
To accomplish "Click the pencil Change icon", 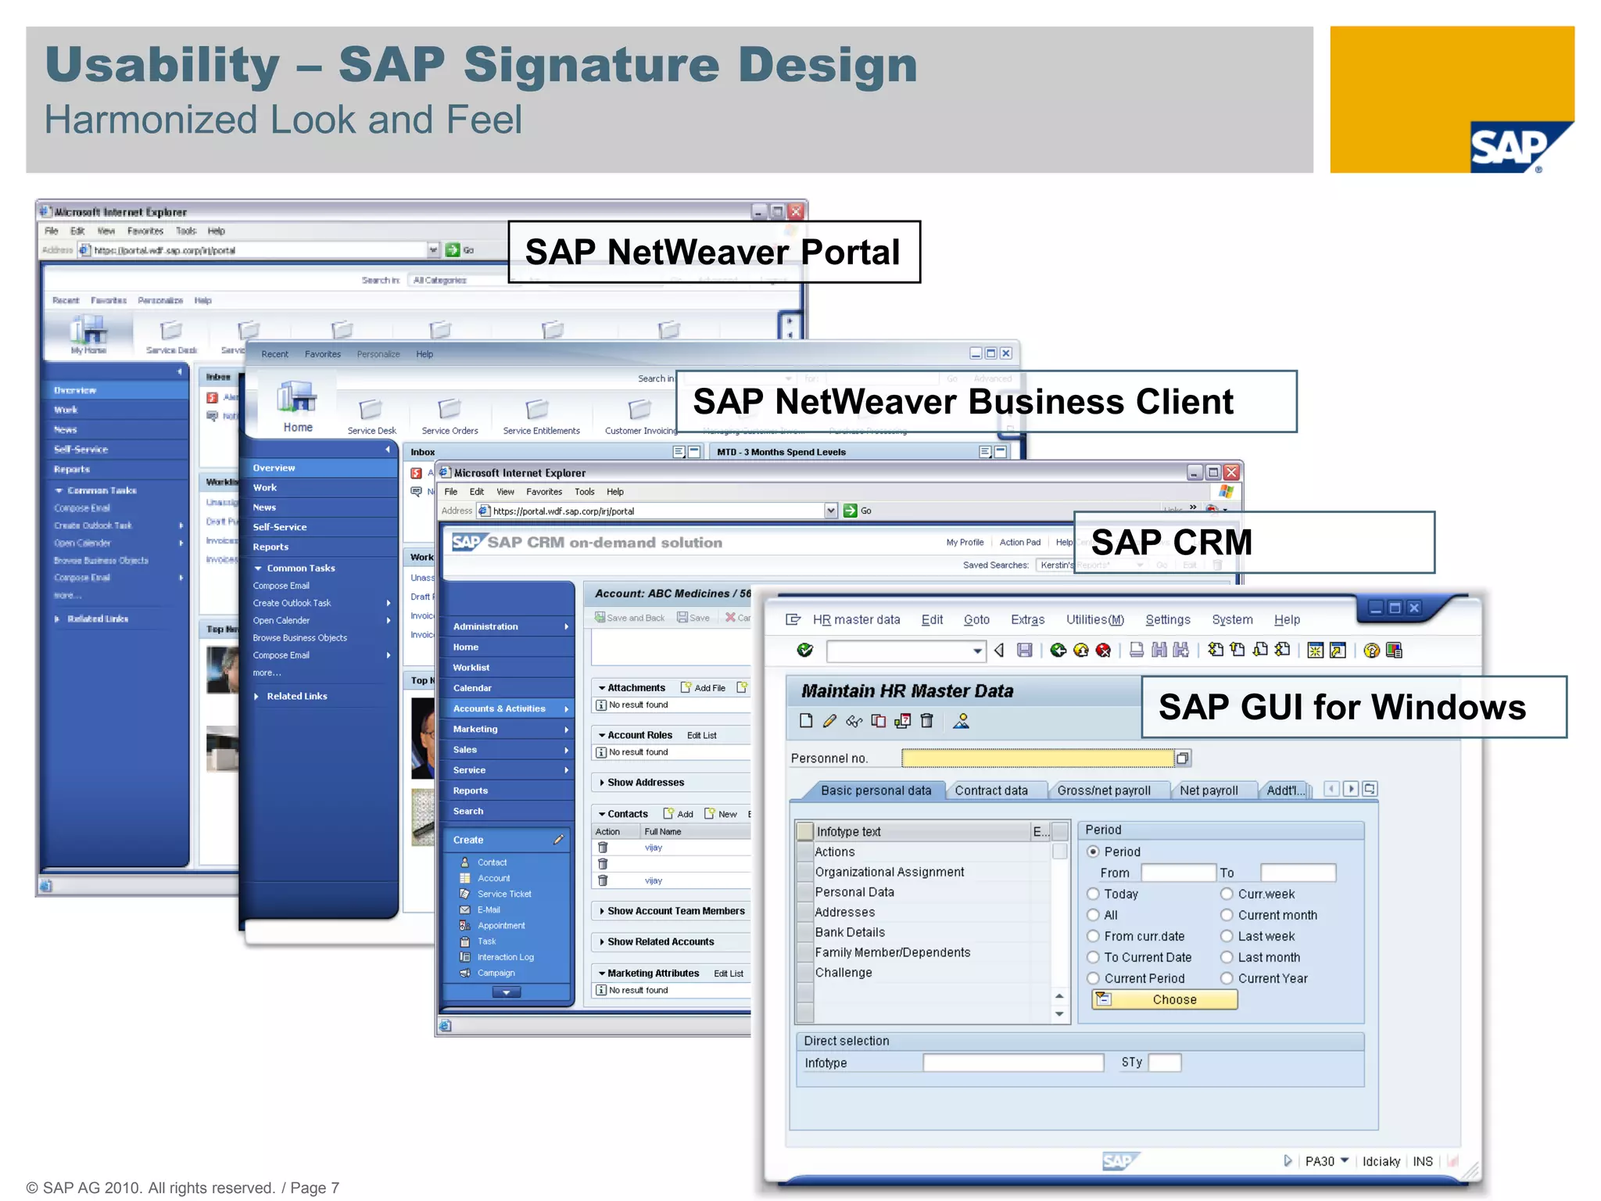I will coord(829,721).
